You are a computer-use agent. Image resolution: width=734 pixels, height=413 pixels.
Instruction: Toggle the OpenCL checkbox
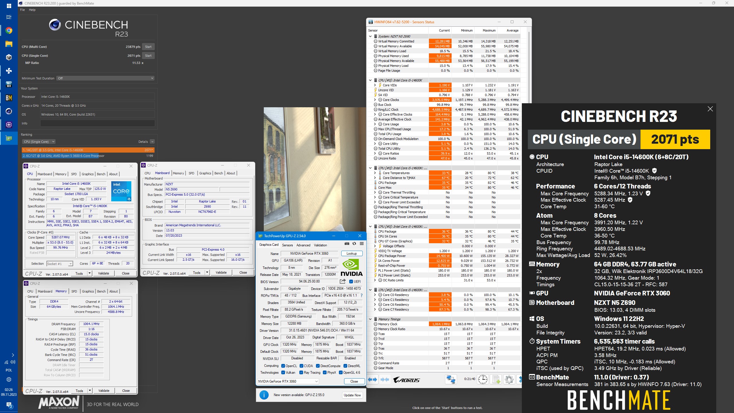click(x=283, y=366)
